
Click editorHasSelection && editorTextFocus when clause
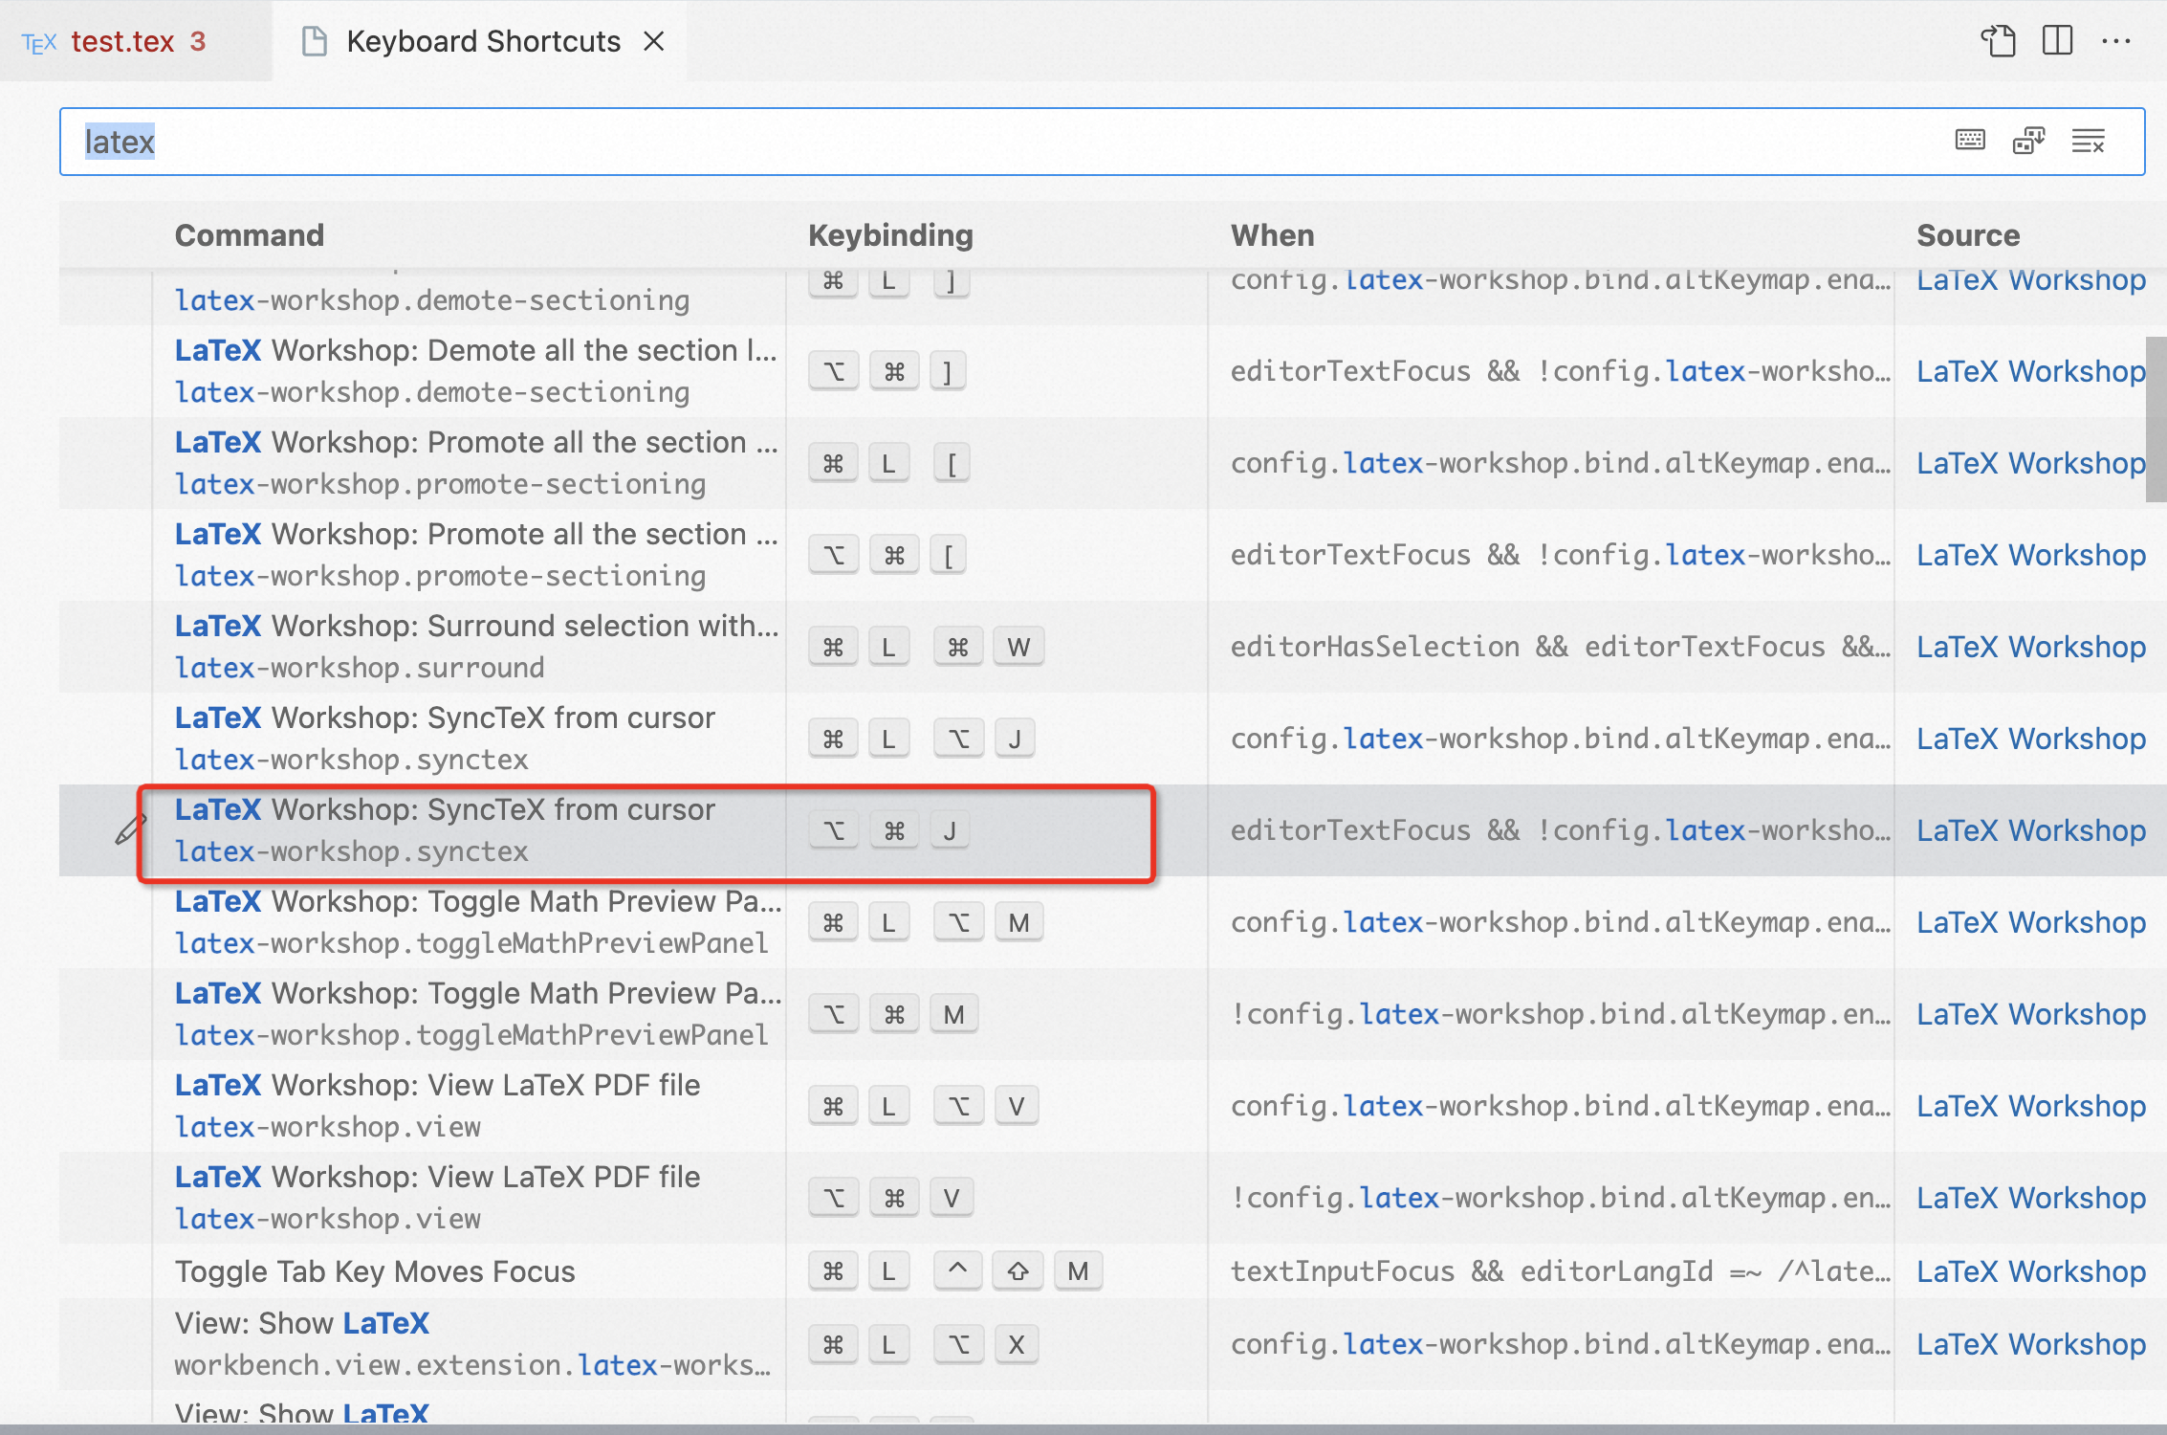[1560, 647]
